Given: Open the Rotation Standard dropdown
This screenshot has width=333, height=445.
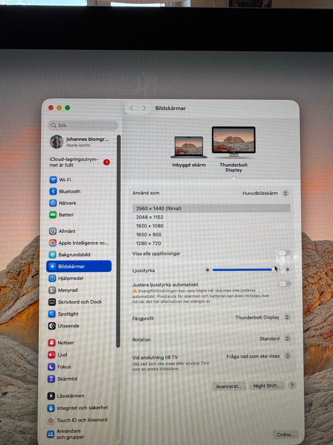Looking at the screenshot, I should (x=274, y=339).
